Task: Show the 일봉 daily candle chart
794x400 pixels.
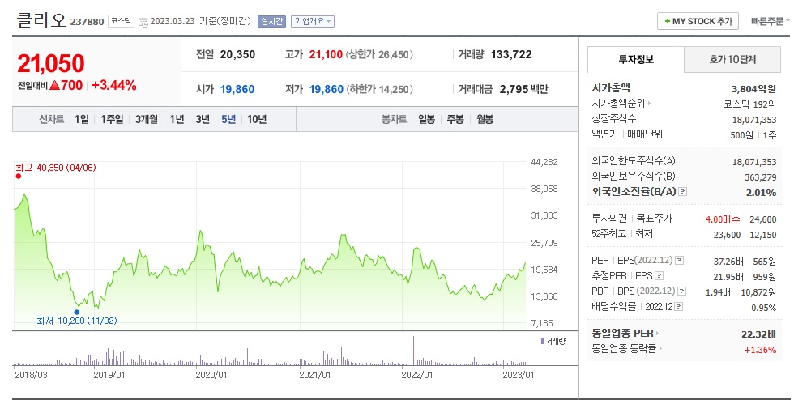Action: point(426,120)
